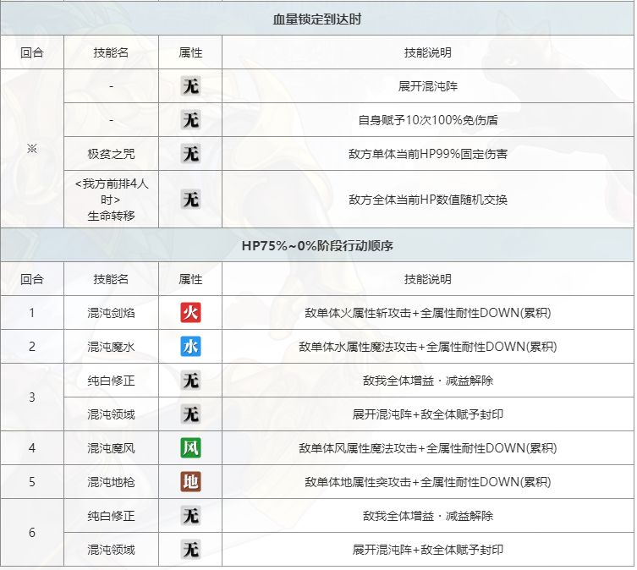Viewport: 637px width, 570px height.
Task: Click description 敌单体水属性魔法攻击+全属性耐性DOWN
Action: (428, 347)
